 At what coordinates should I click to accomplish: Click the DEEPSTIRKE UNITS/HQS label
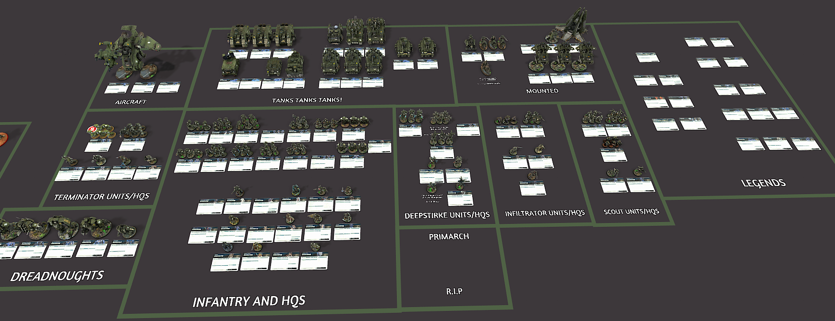point(447,215)
